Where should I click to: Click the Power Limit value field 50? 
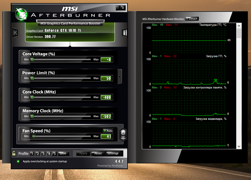106,78
